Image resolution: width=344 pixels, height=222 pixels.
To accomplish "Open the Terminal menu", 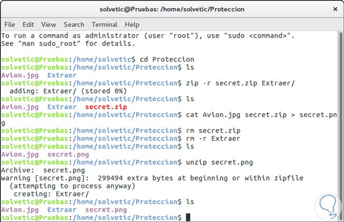I will pos(104,24).
